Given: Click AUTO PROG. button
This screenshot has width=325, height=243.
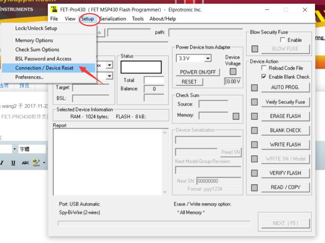Looking at the screenshot, I should pos(285,88).
